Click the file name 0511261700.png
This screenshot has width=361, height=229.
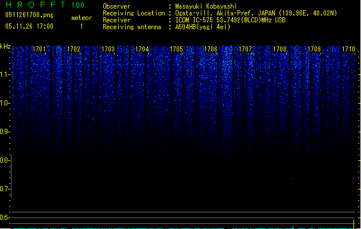click(x=29, y=15)
